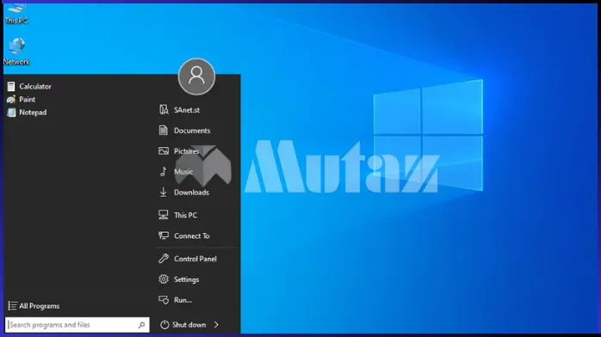Click the SAnet.st user folder icon
This screenshot has width=601, height=337.
click(x=164, y=110)
